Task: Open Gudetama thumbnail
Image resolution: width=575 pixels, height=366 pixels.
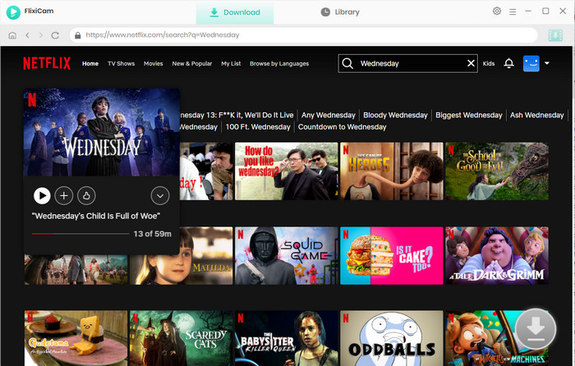Action: (x=76, y=338)
